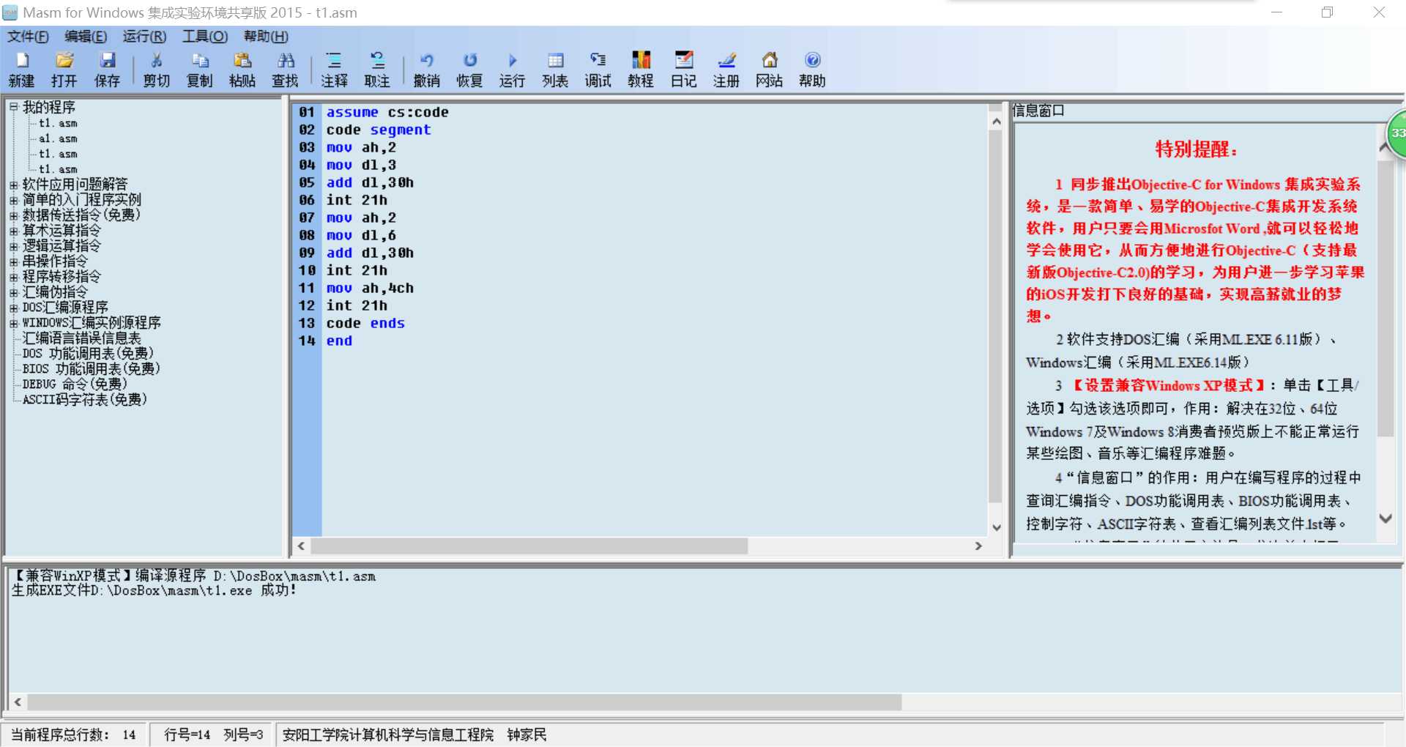
Task: Run the program with 运行 icon
Action: coord(513,70)
